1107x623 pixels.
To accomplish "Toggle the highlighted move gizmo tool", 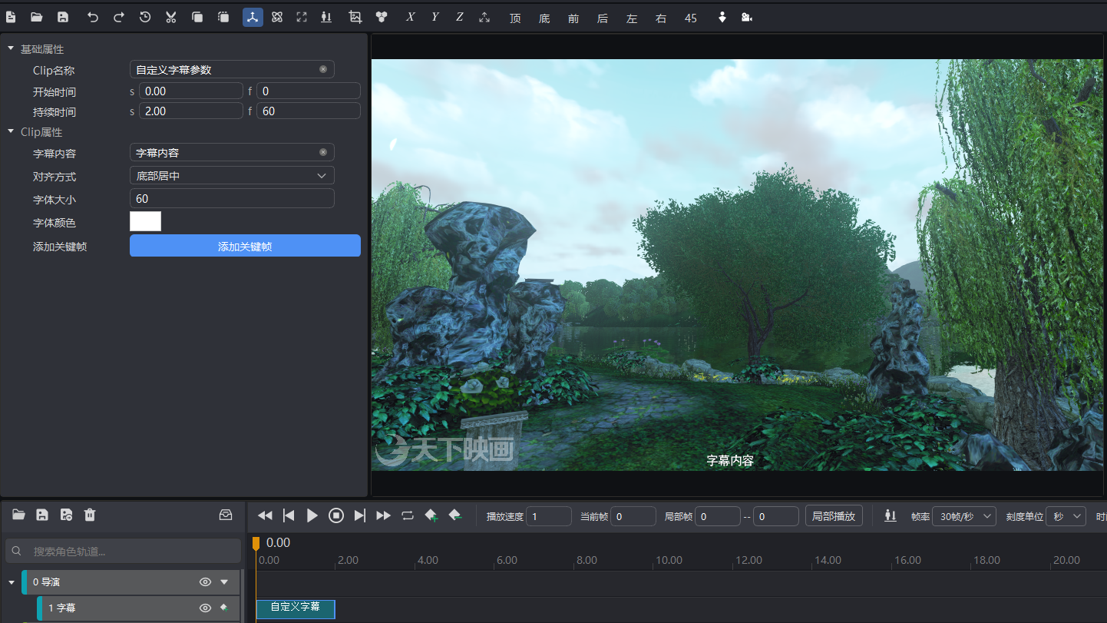I will pyautogui.click(x=253, y=17).
